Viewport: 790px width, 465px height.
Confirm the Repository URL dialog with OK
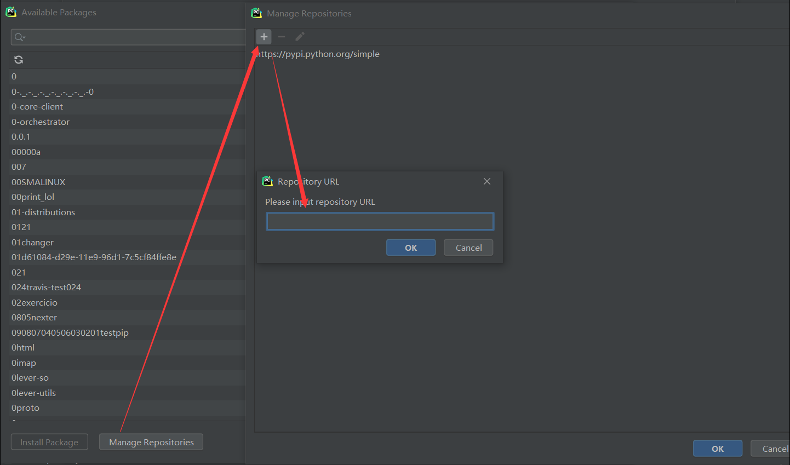pyautogui.click(x=411, y=248)
